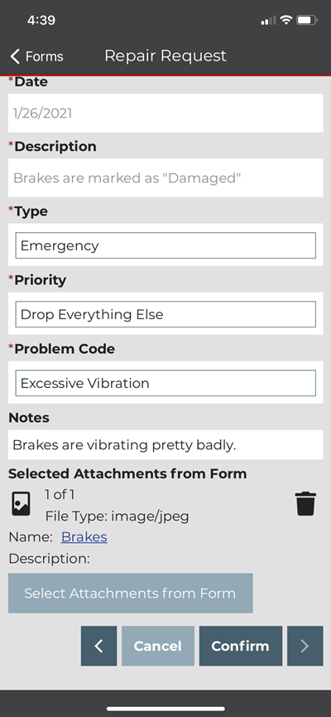The width and height of the screenshot is (331, 717).
Task: Go to the next page with right arrow
Action: coord(305,646)
